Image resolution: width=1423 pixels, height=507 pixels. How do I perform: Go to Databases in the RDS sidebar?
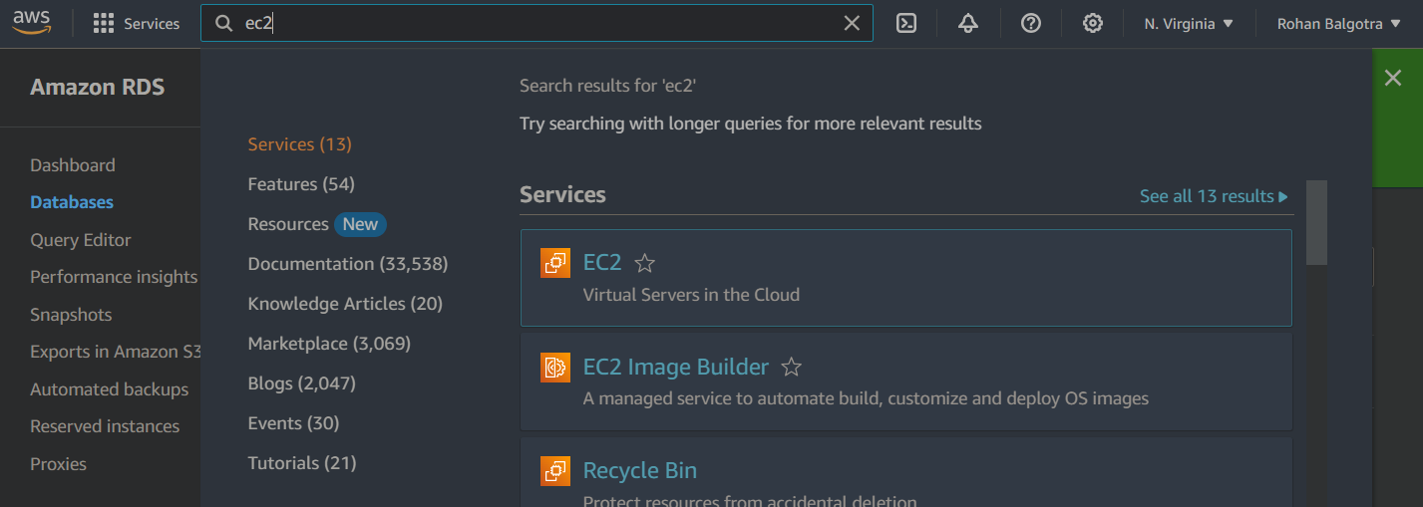point(72,202)
